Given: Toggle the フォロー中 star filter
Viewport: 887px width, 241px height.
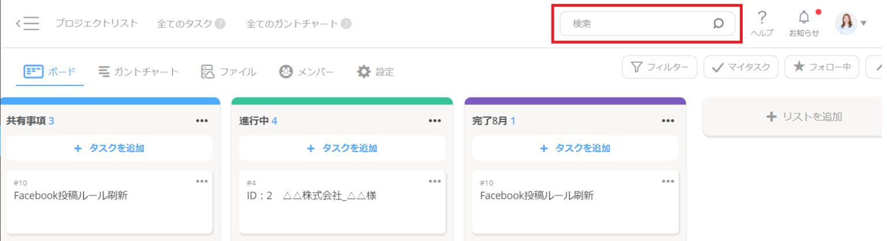Looking at the screenshot, I should pyautogui.click(x=822, y=67).
